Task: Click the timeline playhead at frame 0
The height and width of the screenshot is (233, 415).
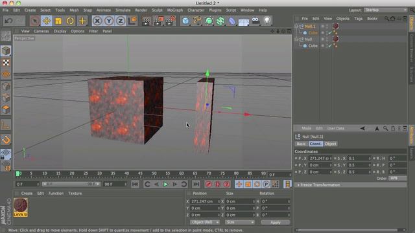Action: click(x=18, y=173)
